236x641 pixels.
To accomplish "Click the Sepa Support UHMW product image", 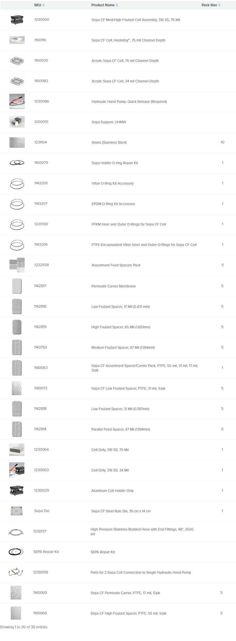I will click(x=17, y=122).
